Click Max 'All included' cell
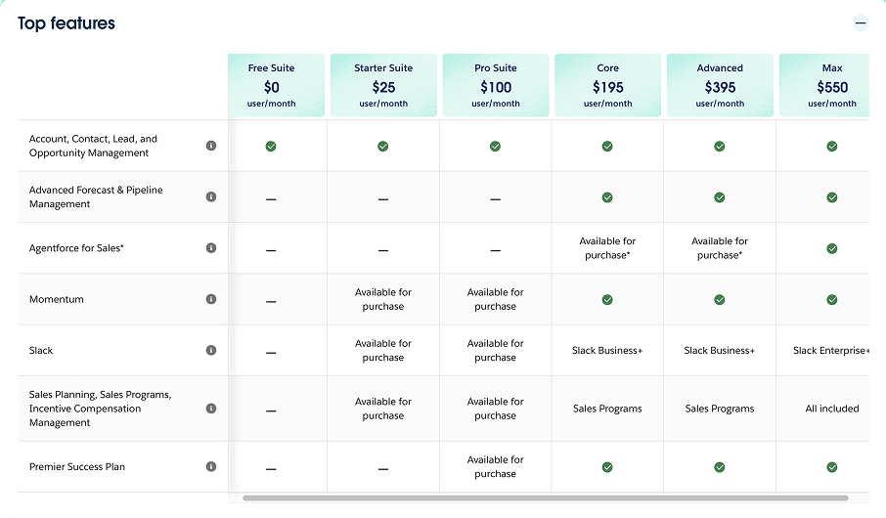 click(832, 409)
